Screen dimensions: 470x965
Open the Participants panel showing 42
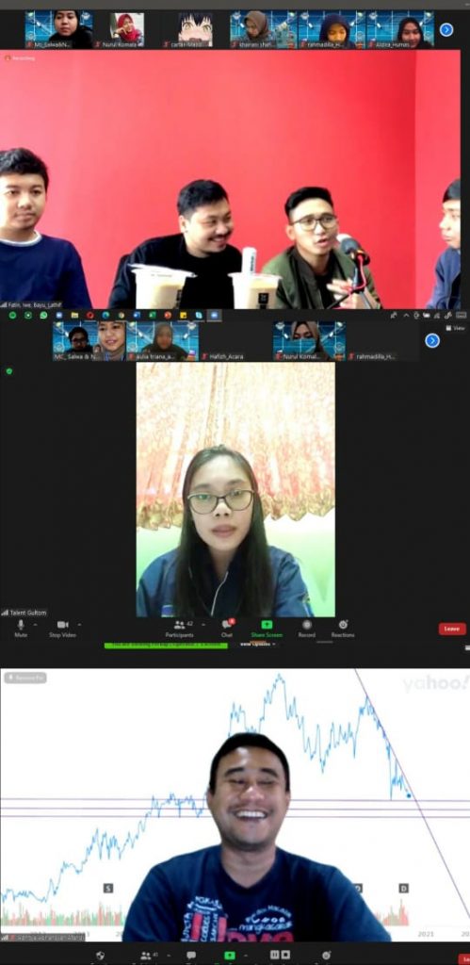tap(179, 628)
